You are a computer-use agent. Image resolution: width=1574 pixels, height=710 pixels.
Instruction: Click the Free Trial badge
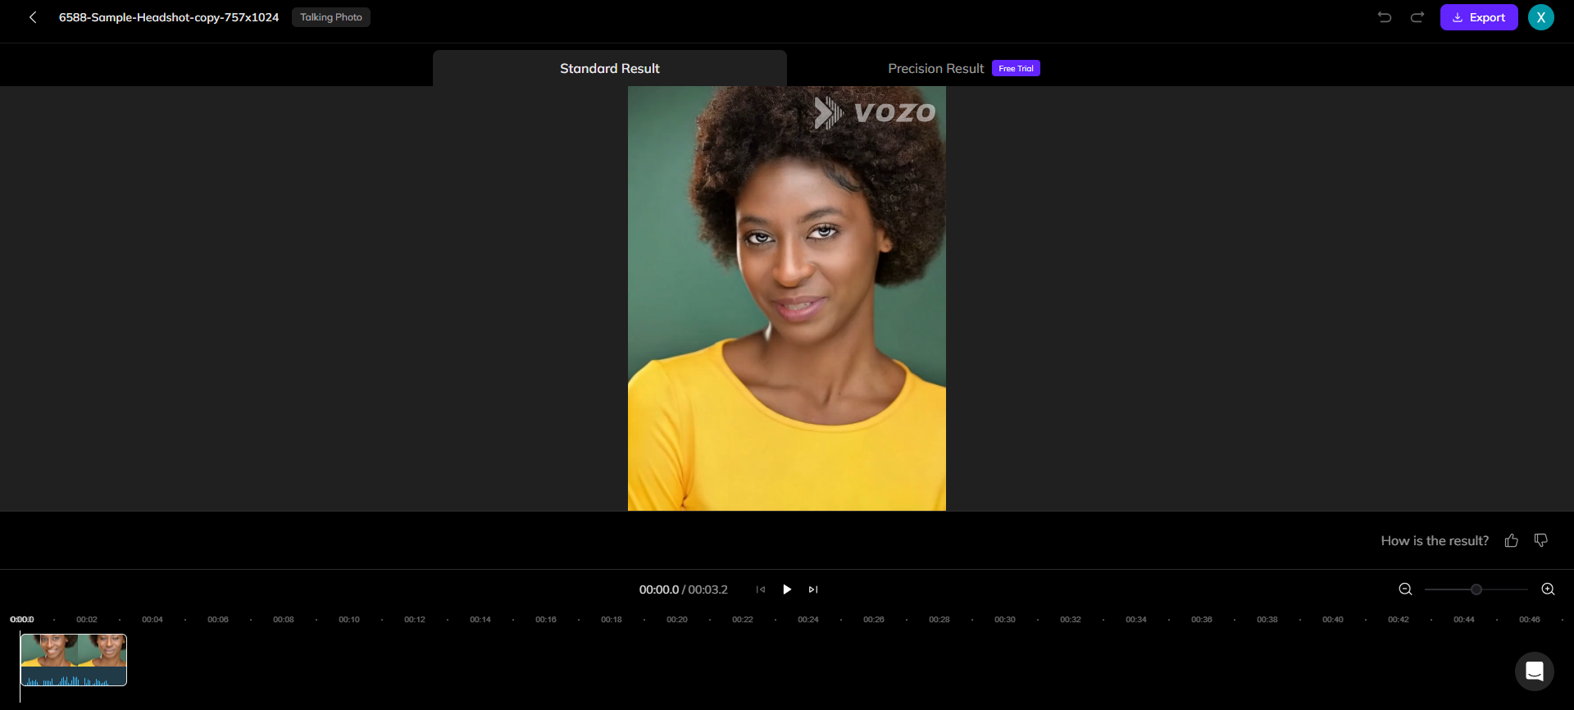click(x=1016, y=69)
